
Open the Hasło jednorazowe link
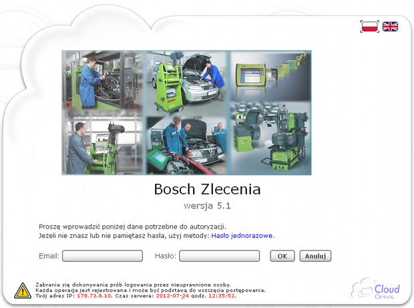pyautogui.click(x=242, y=235)
